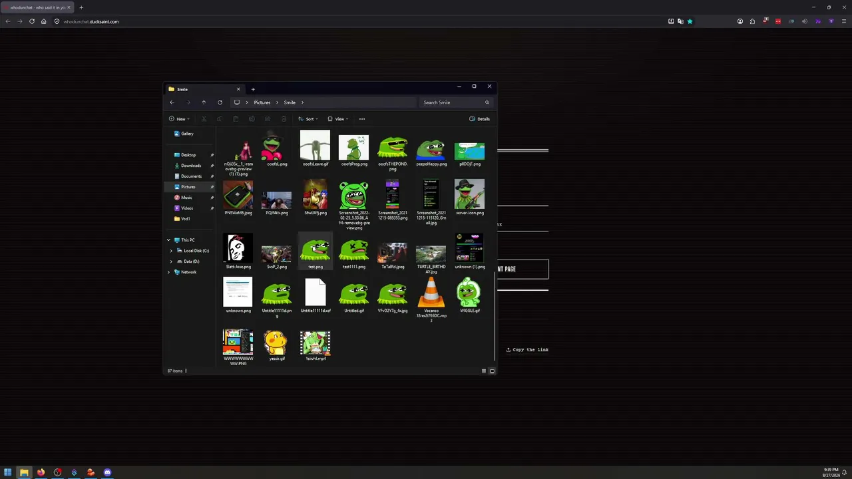Close the Smile tab in File Explorer

pyautogui.click(x=238, y=89)
